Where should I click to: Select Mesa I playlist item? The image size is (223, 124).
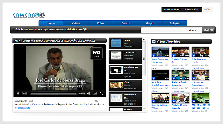pyautogui.click(x=125, y=43)
